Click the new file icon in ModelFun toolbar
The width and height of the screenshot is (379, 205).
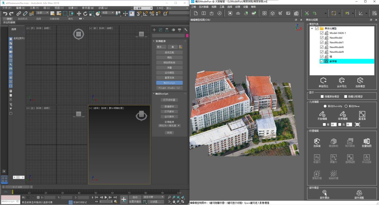196,13
